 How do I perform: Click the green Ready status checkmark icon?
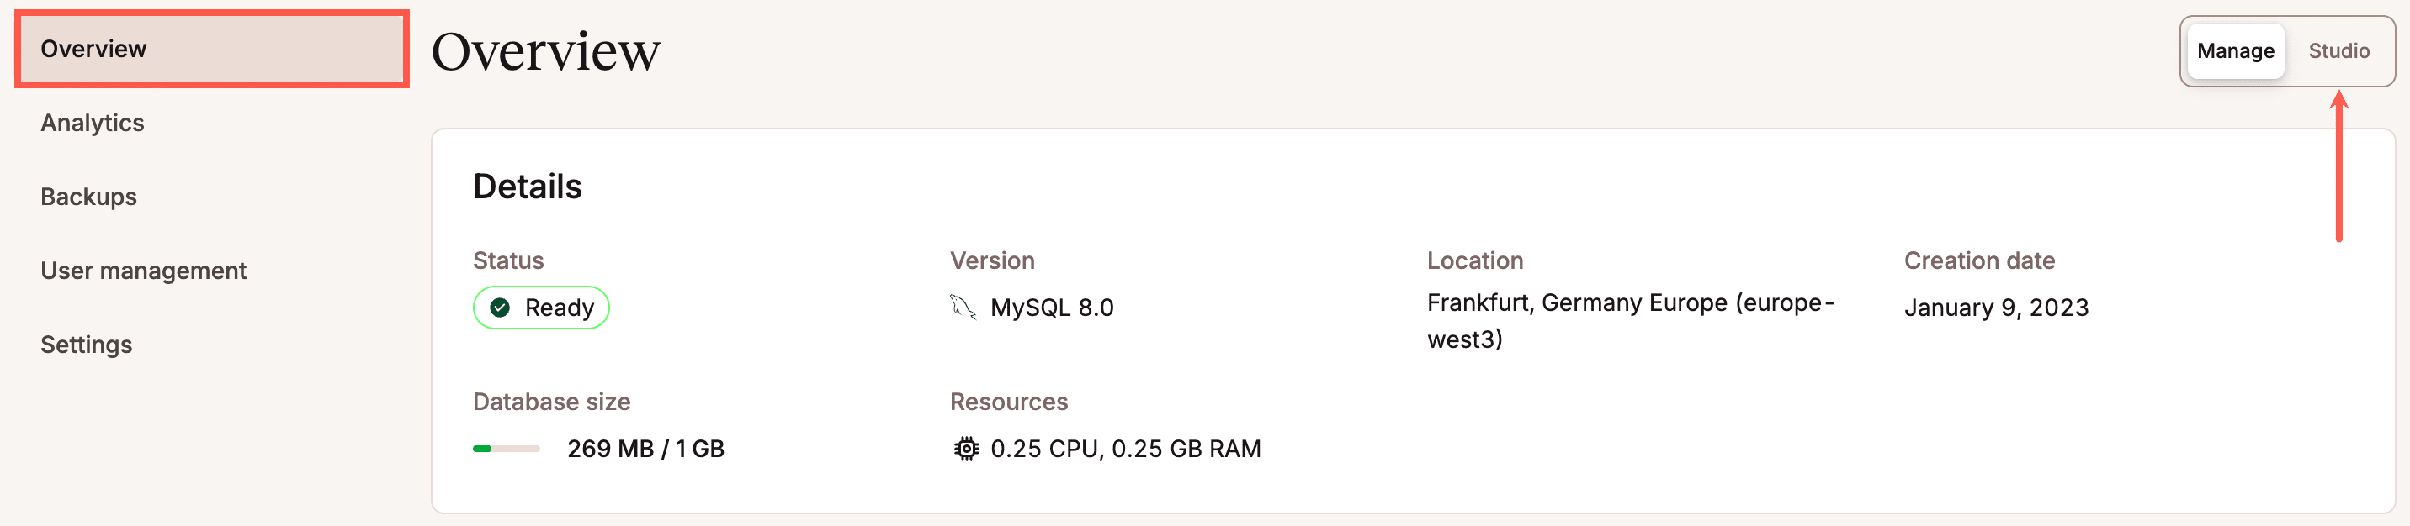click(x=501, y=307)
